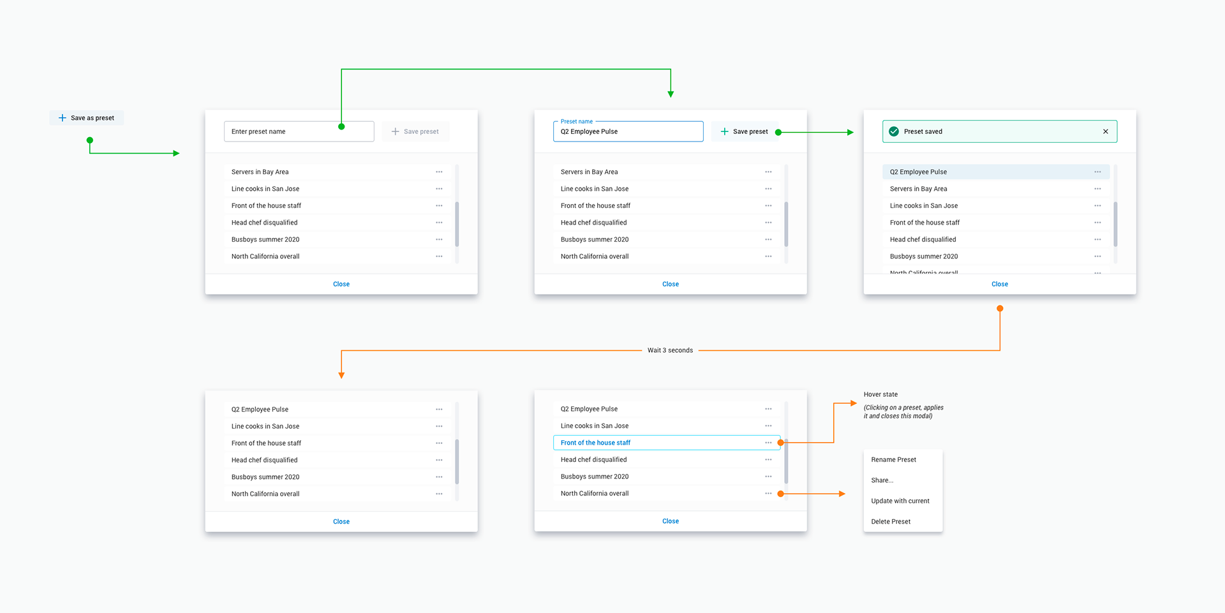Screen dimensions: 1225x613
Task: Select Busboys summer 2020 in the hover-state modal
Action: coord(667,476)
